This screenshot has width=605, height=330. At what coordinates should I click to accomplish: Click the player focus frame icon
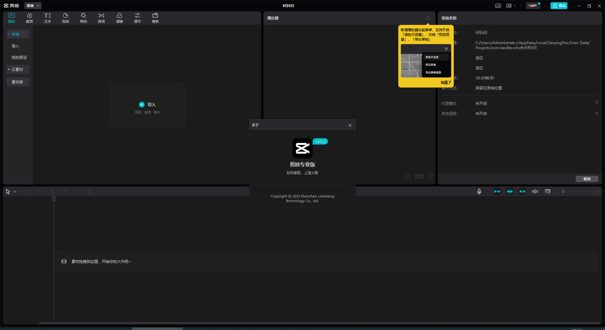click(408, 176)
